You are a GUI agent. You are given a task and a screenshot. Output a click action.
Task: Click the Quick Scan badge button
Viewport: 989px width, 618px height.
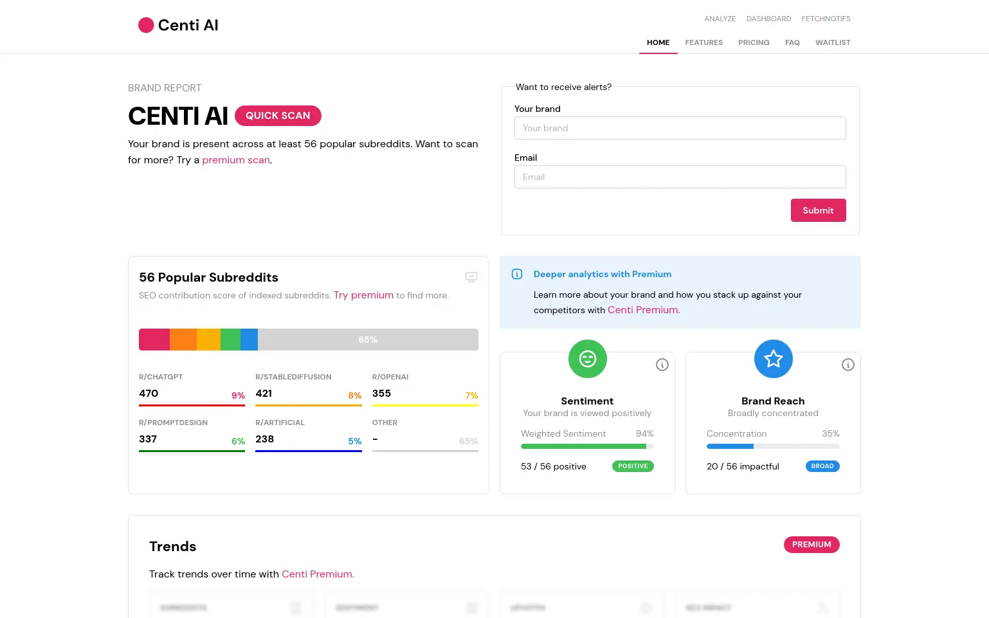(278, 116)
